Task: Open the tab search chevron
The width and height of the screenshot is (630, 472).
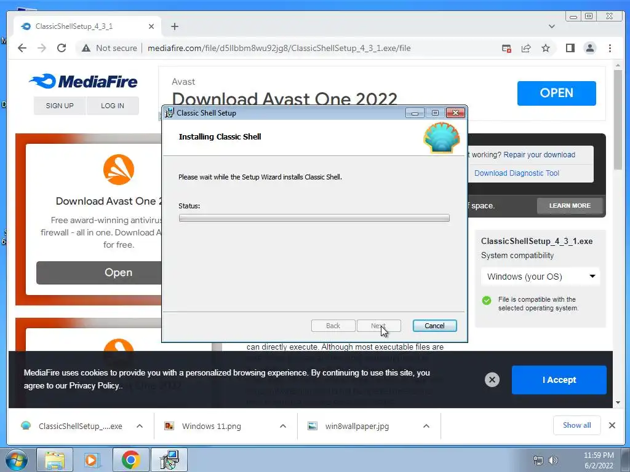Action: click(x=552, y=26)
